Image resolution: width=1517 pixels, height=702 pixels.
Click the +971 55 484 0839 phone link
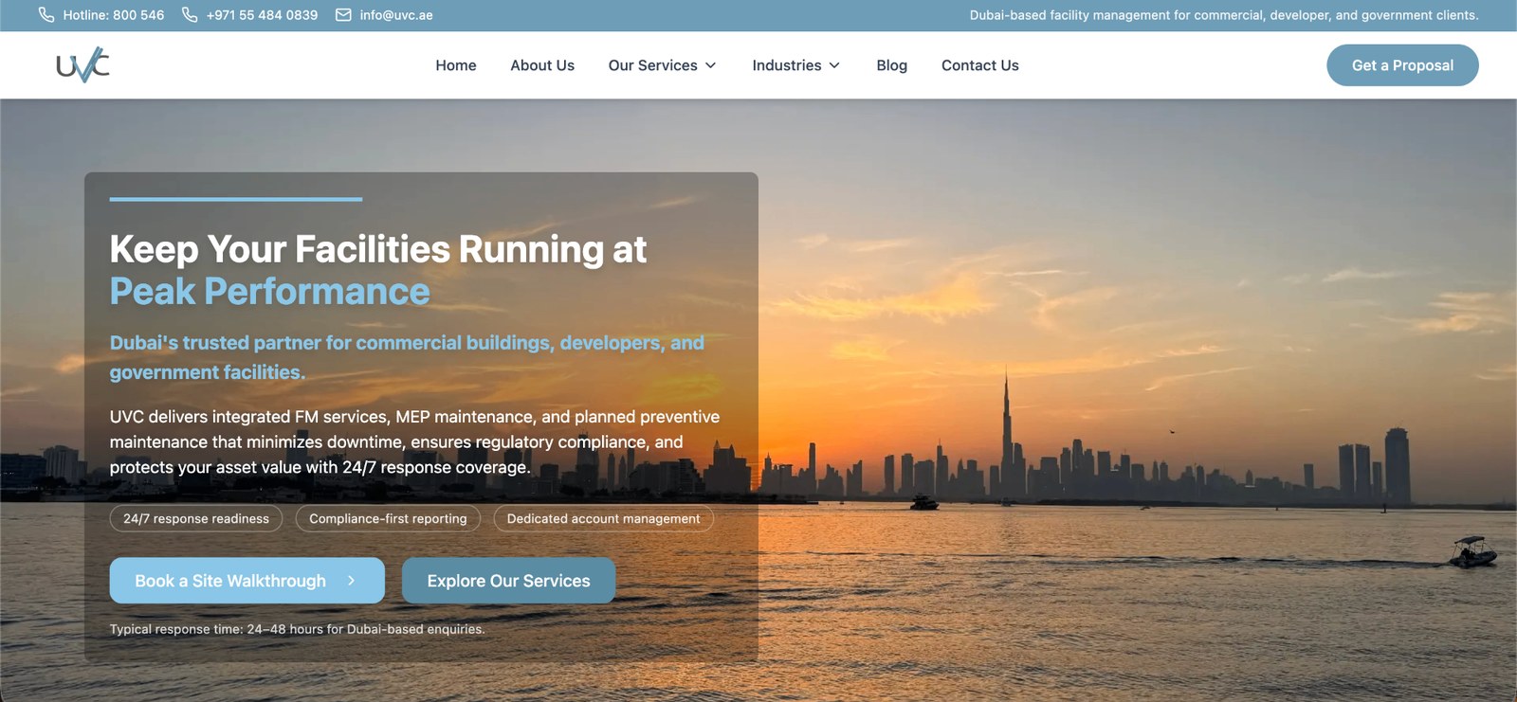click(x=250, y=15)
